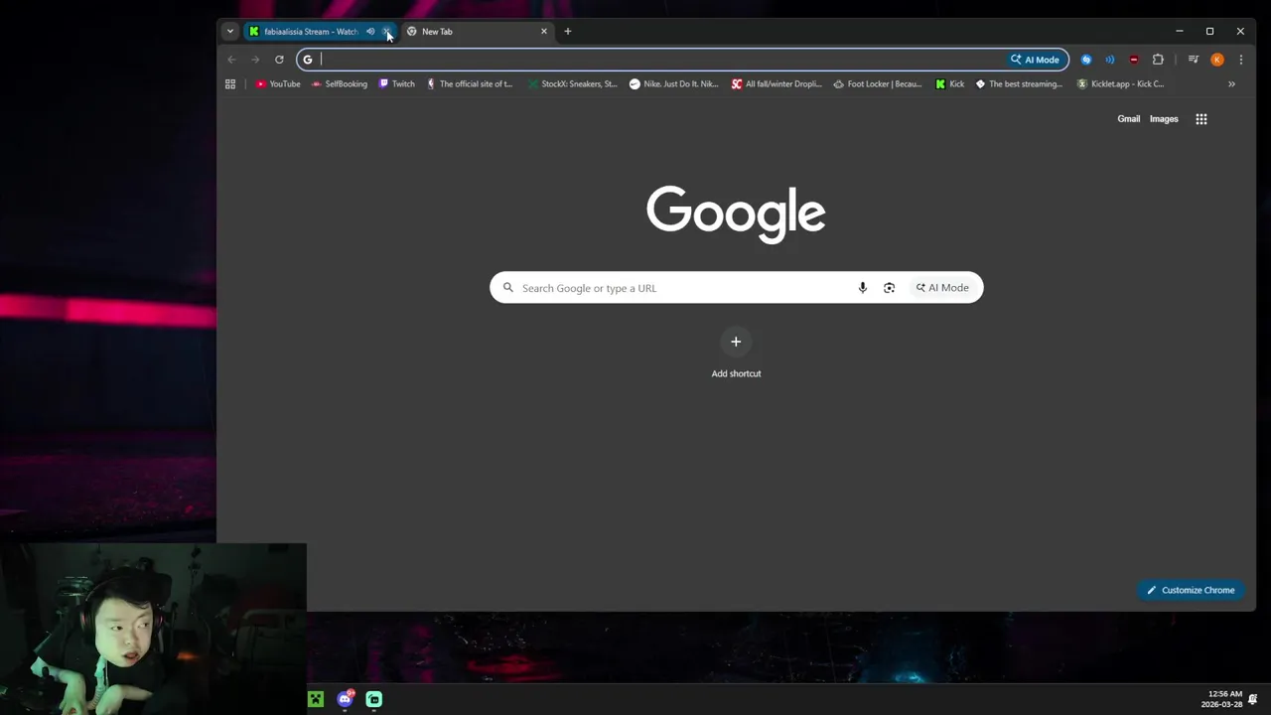Viewport: 1271px width, 715px height.
Task: Open the Chrome profile avatar
Action: [1217, 60]
